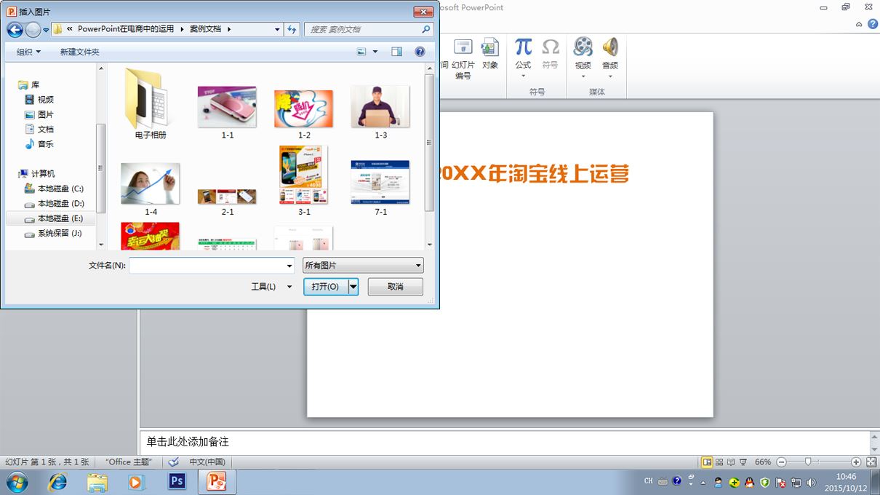Insert a 视频 from the ribbon
The width and height of the screenshot is (880, 495).
(x=583, y=58)
